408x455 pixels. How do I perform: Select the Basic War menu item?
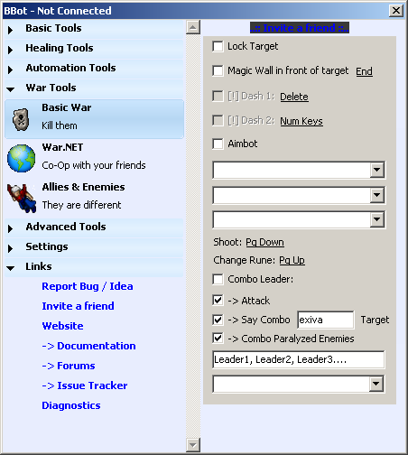(94, 119)
